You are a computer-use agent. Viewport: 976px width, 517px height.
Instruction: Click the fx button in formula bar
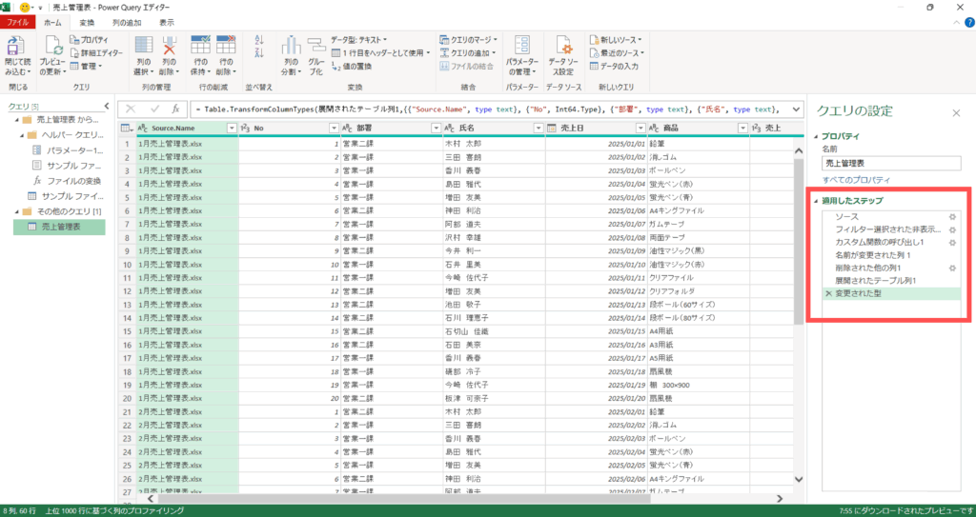174,109
